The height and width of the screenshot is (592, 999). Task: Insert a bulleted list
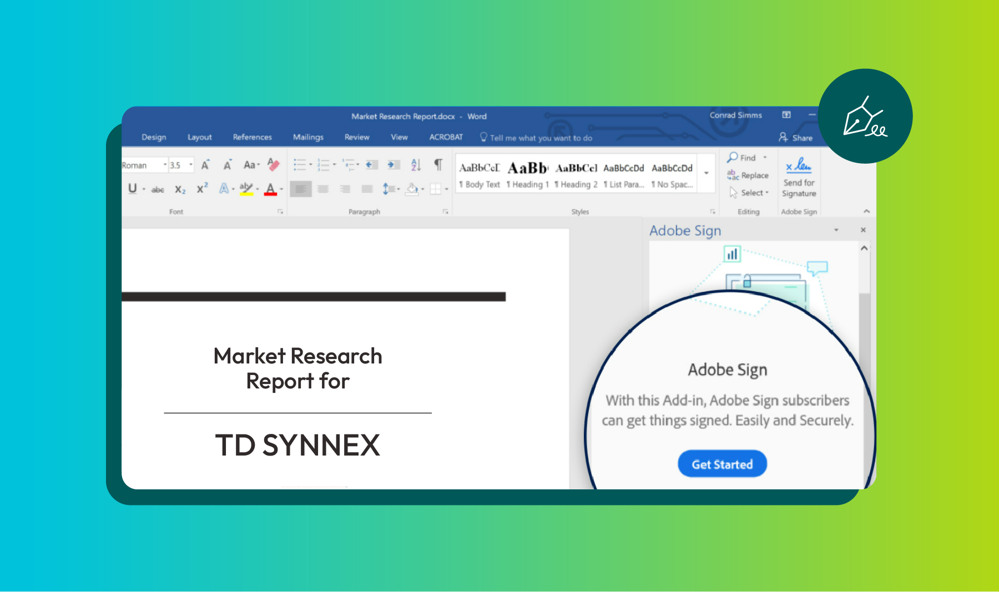coord(300,165)
